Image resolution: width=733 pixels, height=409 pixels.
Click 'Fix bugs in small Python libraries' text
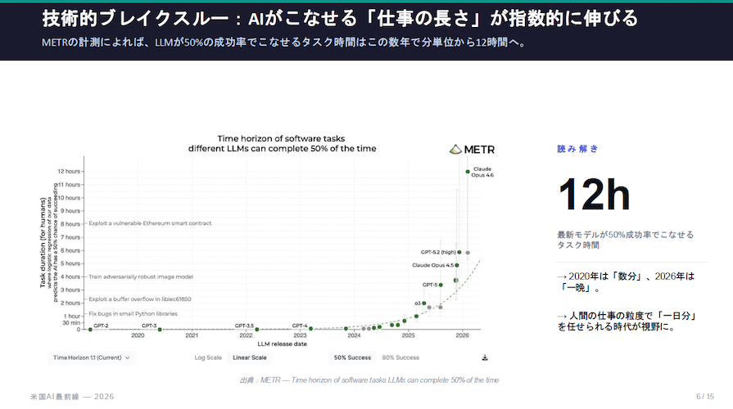point(133,314)
